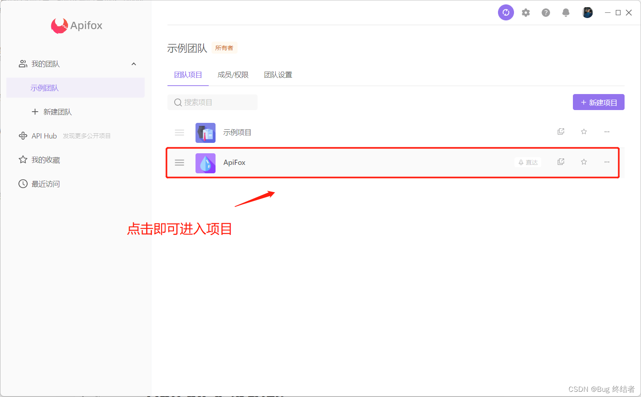The width and height of the screenshot is (641, 397).
Task: Open ApiFox project in new window
Action: point(561,162)
